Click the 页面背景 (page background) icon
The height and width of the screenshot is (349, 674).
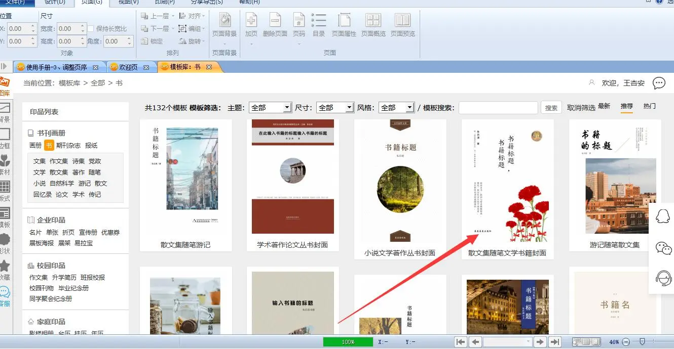224,21
